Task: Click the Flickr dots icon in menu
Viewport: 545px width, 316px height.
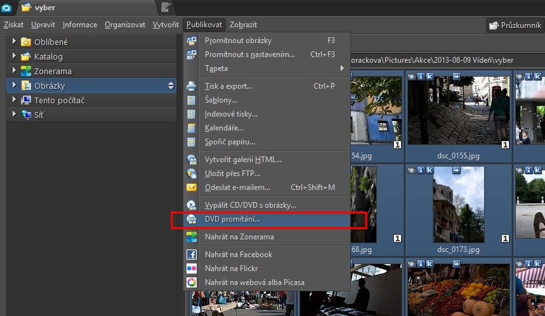Action: (192, 269)
